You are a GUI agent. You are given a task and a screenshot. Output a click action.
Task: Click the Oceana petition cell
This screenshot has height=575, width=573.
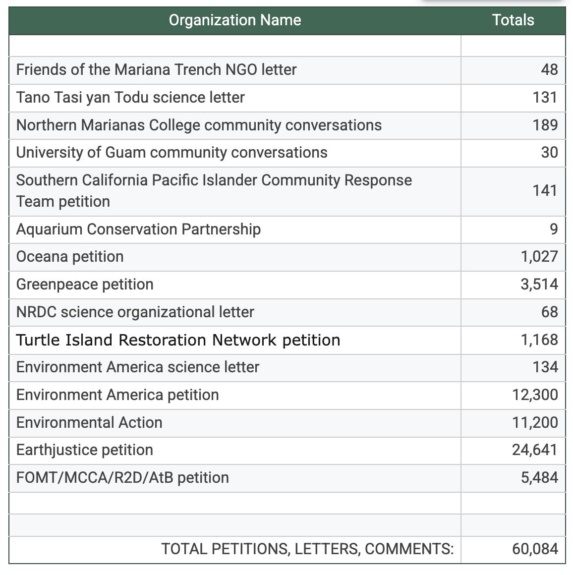click(x=70, y=257)
